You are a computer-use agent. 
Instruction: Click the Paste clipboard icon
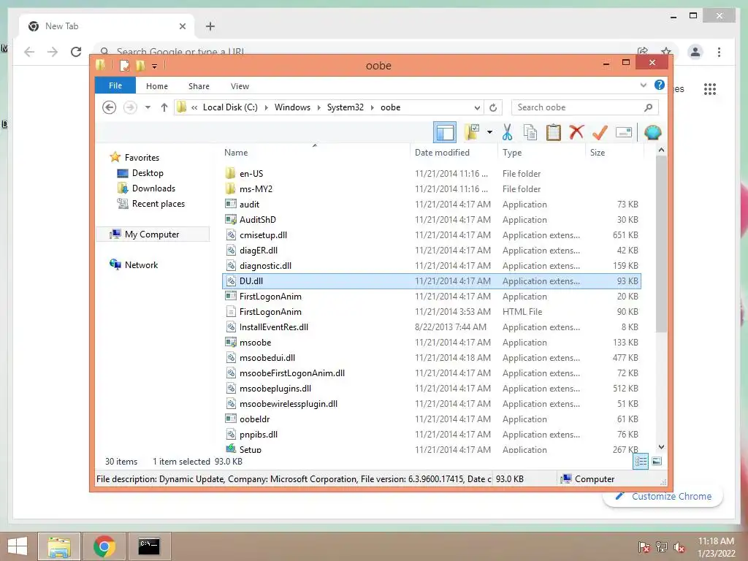(x=554, y=132)
